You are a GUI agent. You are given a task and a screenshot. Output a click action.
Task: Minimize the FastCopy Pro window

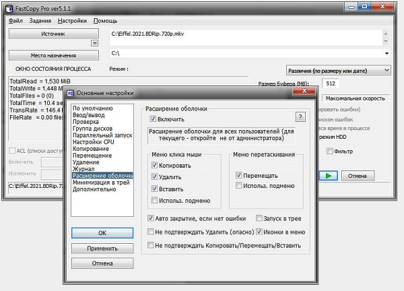pos(351,7)
